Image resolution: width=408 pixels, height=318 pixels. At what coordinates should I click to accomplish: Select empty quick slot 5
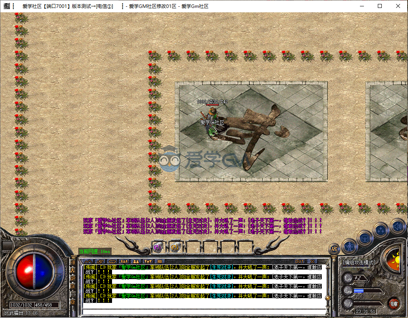click(x=228, y=247)
